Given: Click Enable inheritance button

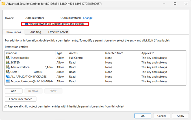Looking at the screenshot, I should click(x=21, y=99).
